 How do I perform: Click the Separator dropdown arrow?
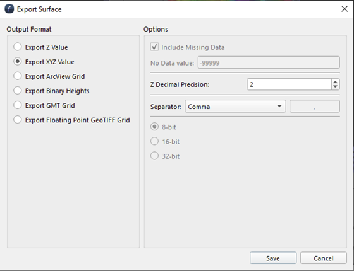279,107
